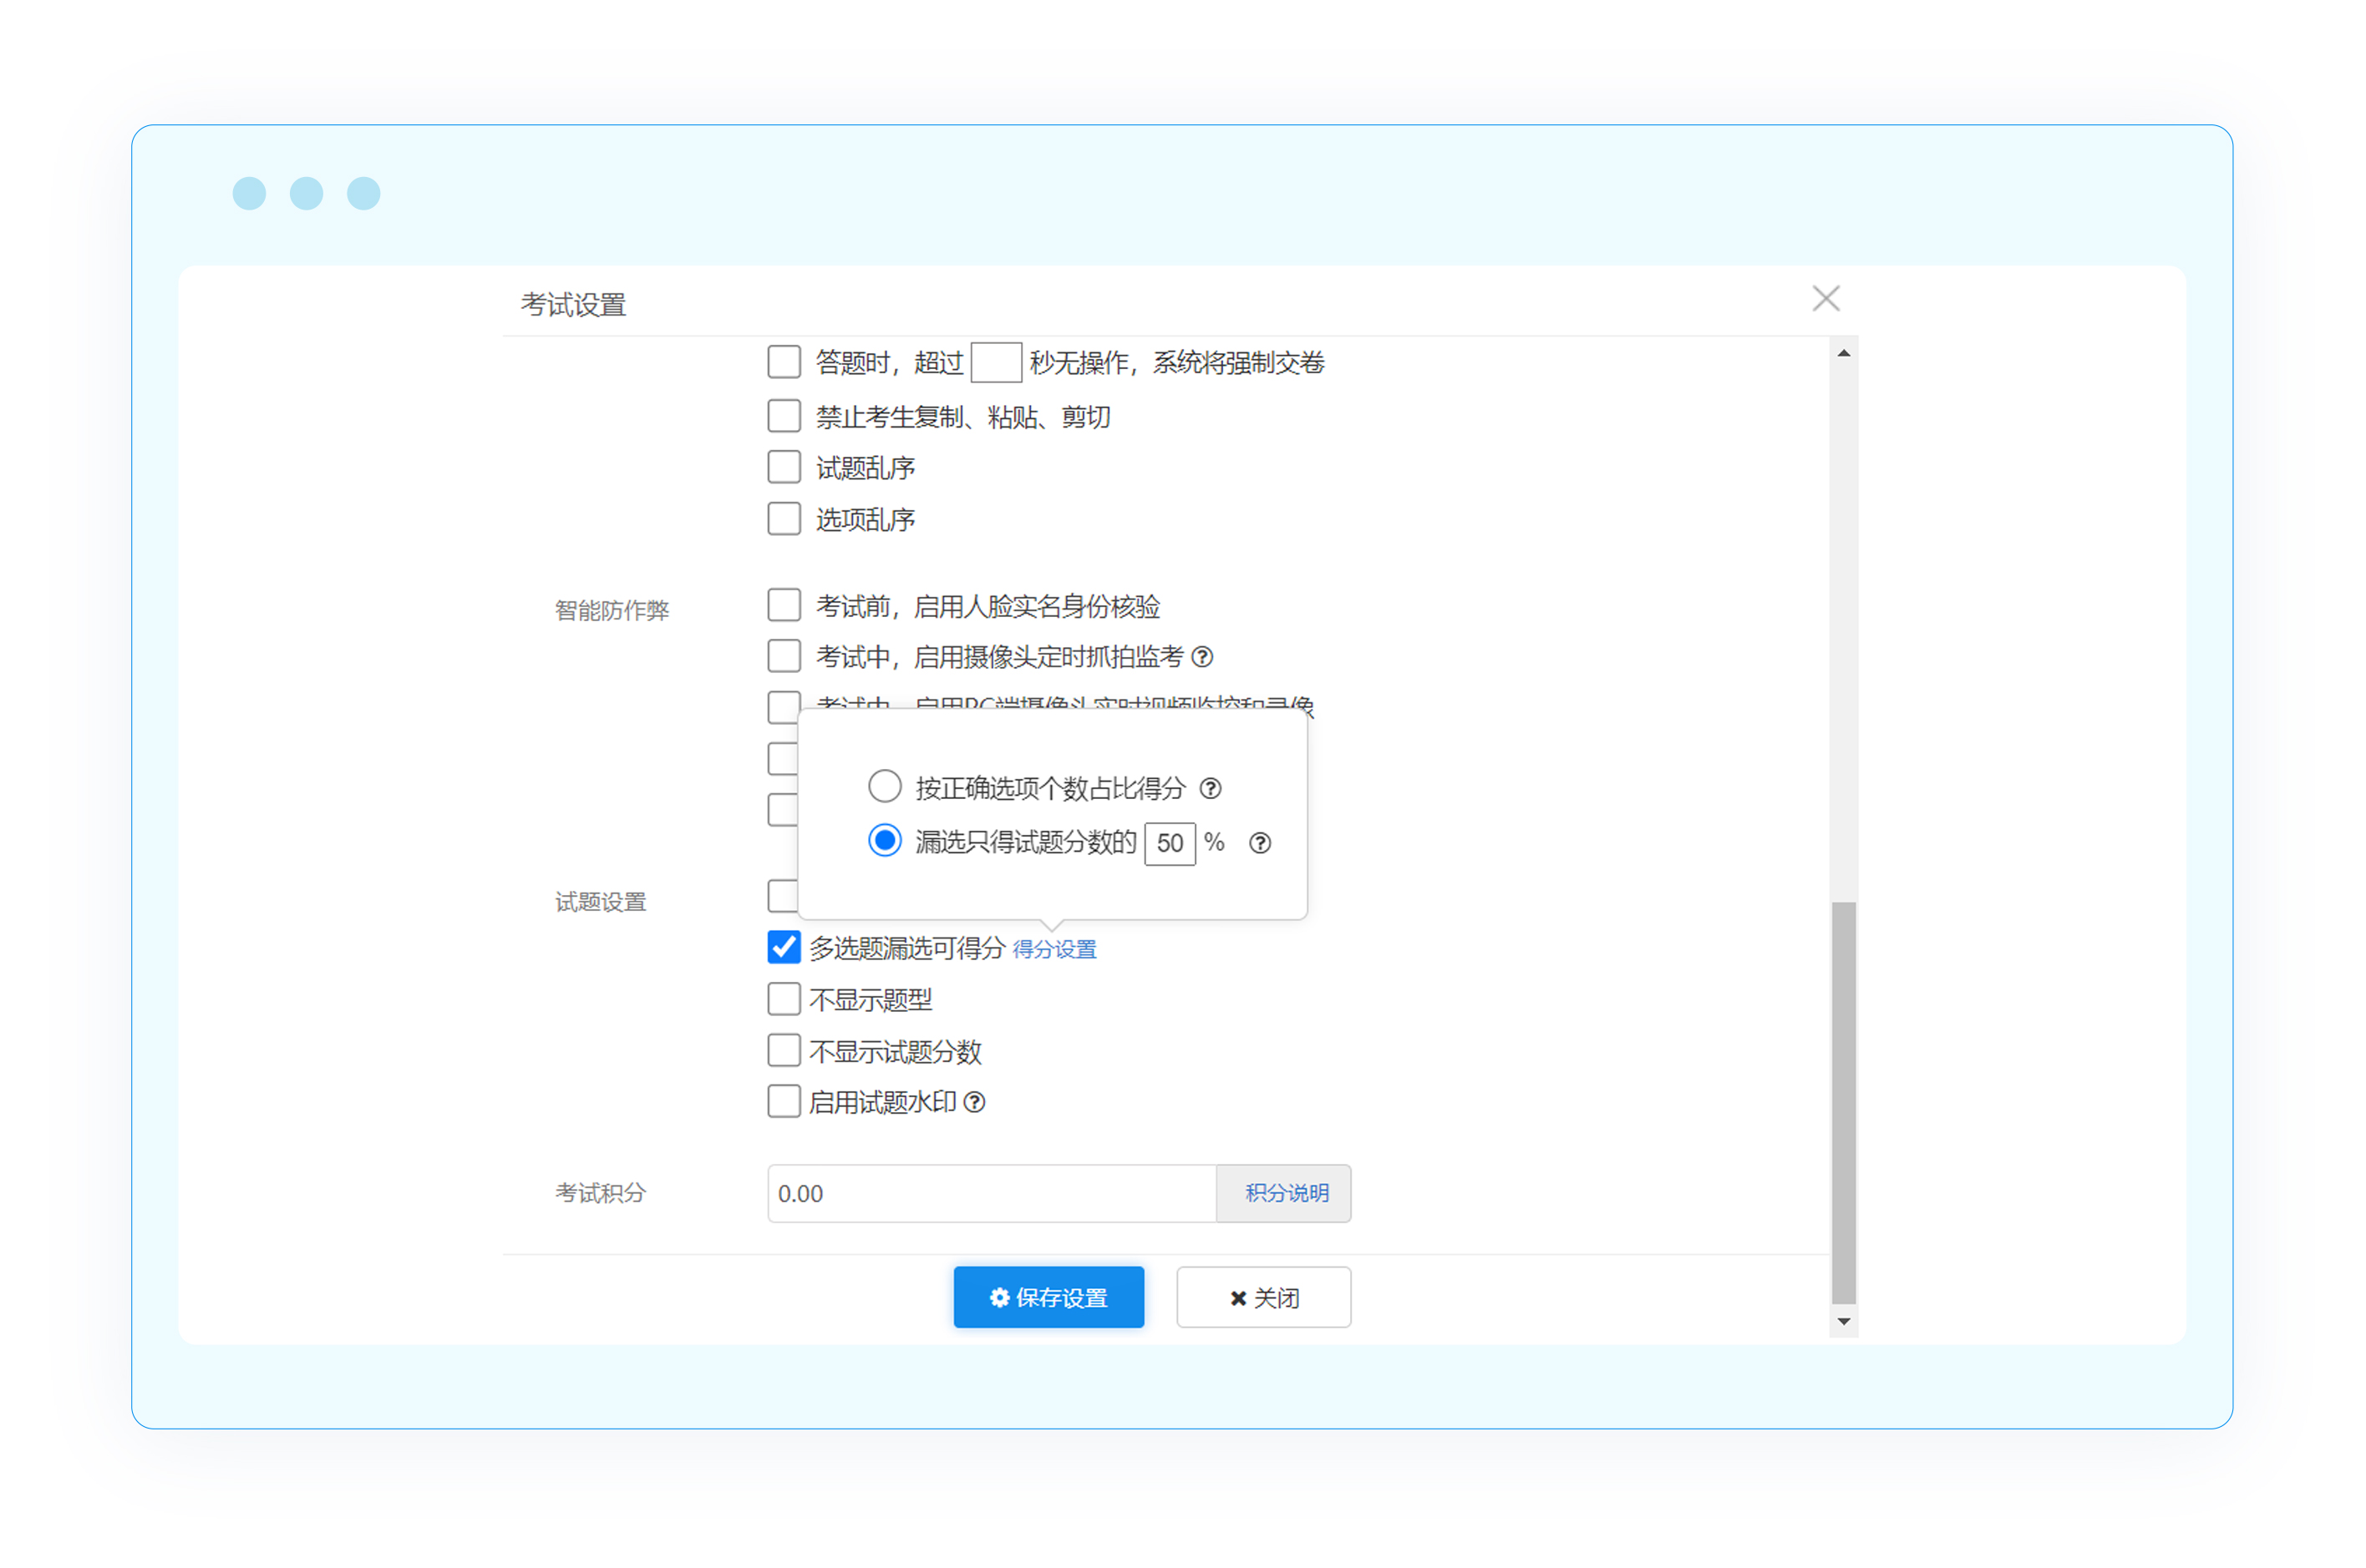Viewport: 2366px width, 1568px height.
Task: Click the 考试积分 input field
Action: (x=990, y=1193)
